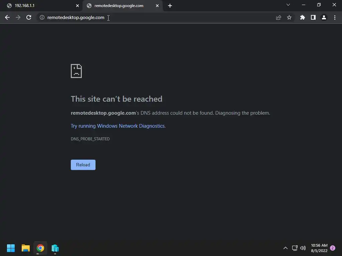Open the notification badge showing 2
Image resolution: width=342 pixels, height=256 pixels.
point(333,248)
